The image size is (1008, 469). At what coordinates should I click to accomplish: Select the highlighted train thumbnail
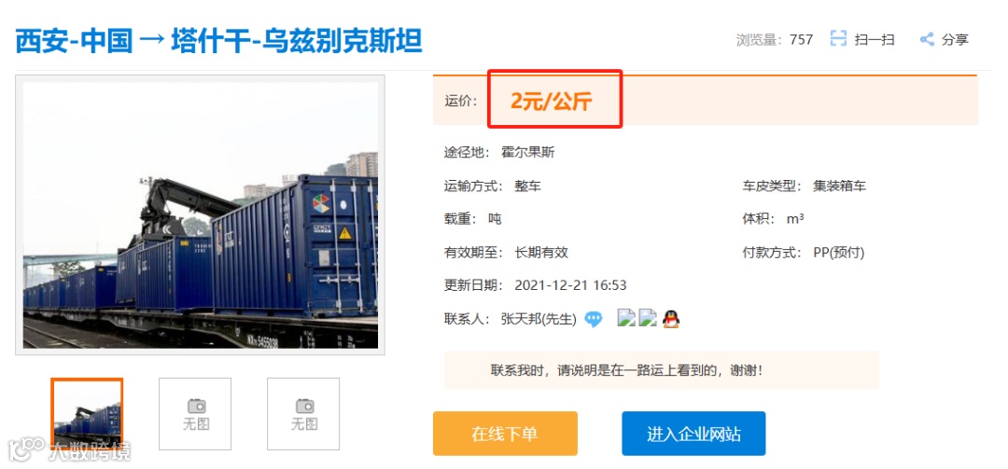coord(87,413)
